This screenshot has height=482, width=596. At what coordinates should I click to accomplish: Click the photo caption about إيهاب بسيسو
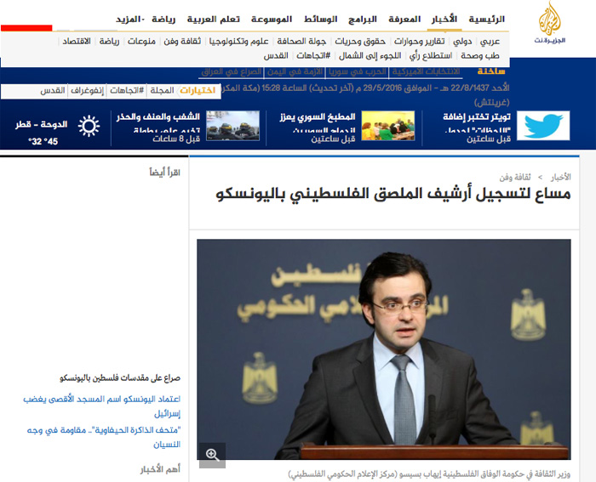pos(429,474)
